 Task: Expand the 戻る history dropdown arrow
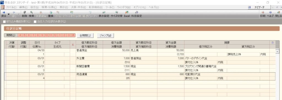tap(9, 14)
